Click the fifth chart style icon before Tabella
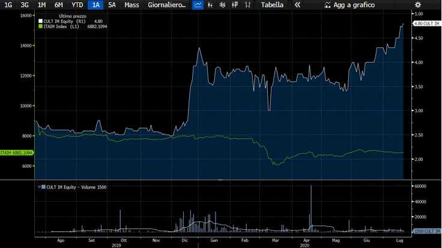The width and height of the screenshot is (442, 248). pyautogui.click(x=246, y=5)
